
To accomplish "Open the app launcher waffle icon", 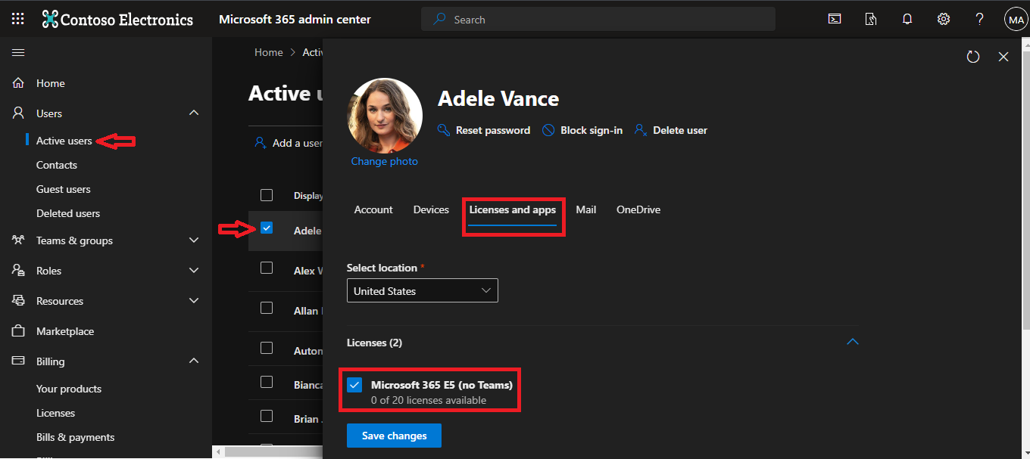I will pos(18,19).
